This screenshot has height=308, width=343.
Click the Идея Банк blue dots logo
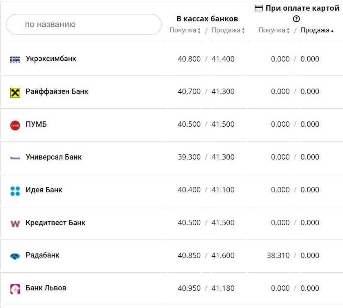[15, 191]
